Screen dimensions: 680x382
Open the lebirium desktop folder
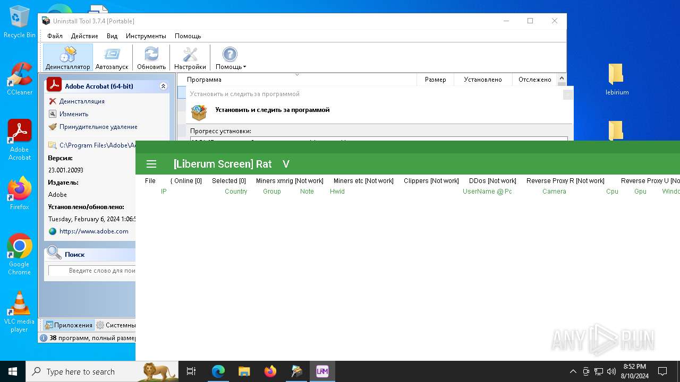pyautogui.click(x=617, y=79)
